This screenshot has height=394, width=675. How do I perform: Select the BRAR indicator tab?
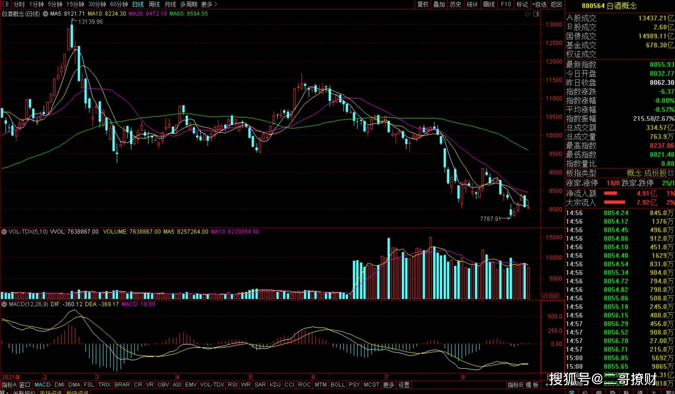pyautogui.click(x=122, y=385)
